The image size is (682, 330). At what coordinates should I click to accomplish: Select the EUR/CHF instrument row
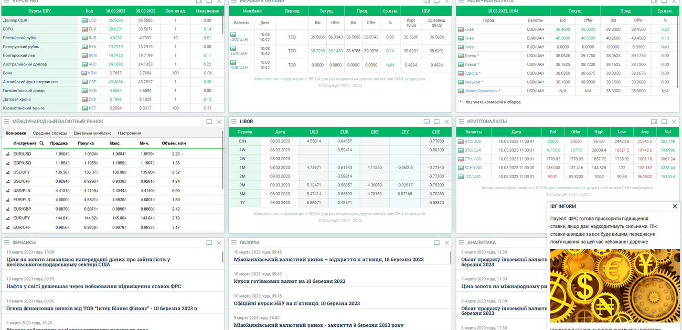pyautogui.click(x=112, y=227)
